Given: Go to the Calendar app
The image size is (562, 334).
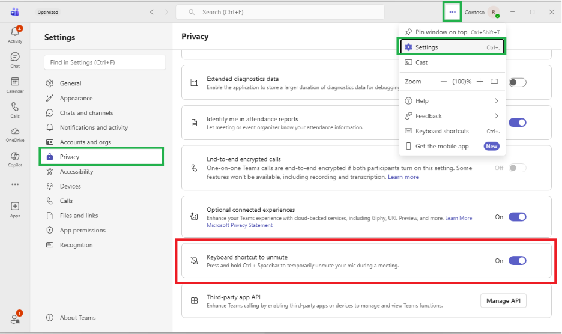Looking at the screenshot, I should (14, 85).
